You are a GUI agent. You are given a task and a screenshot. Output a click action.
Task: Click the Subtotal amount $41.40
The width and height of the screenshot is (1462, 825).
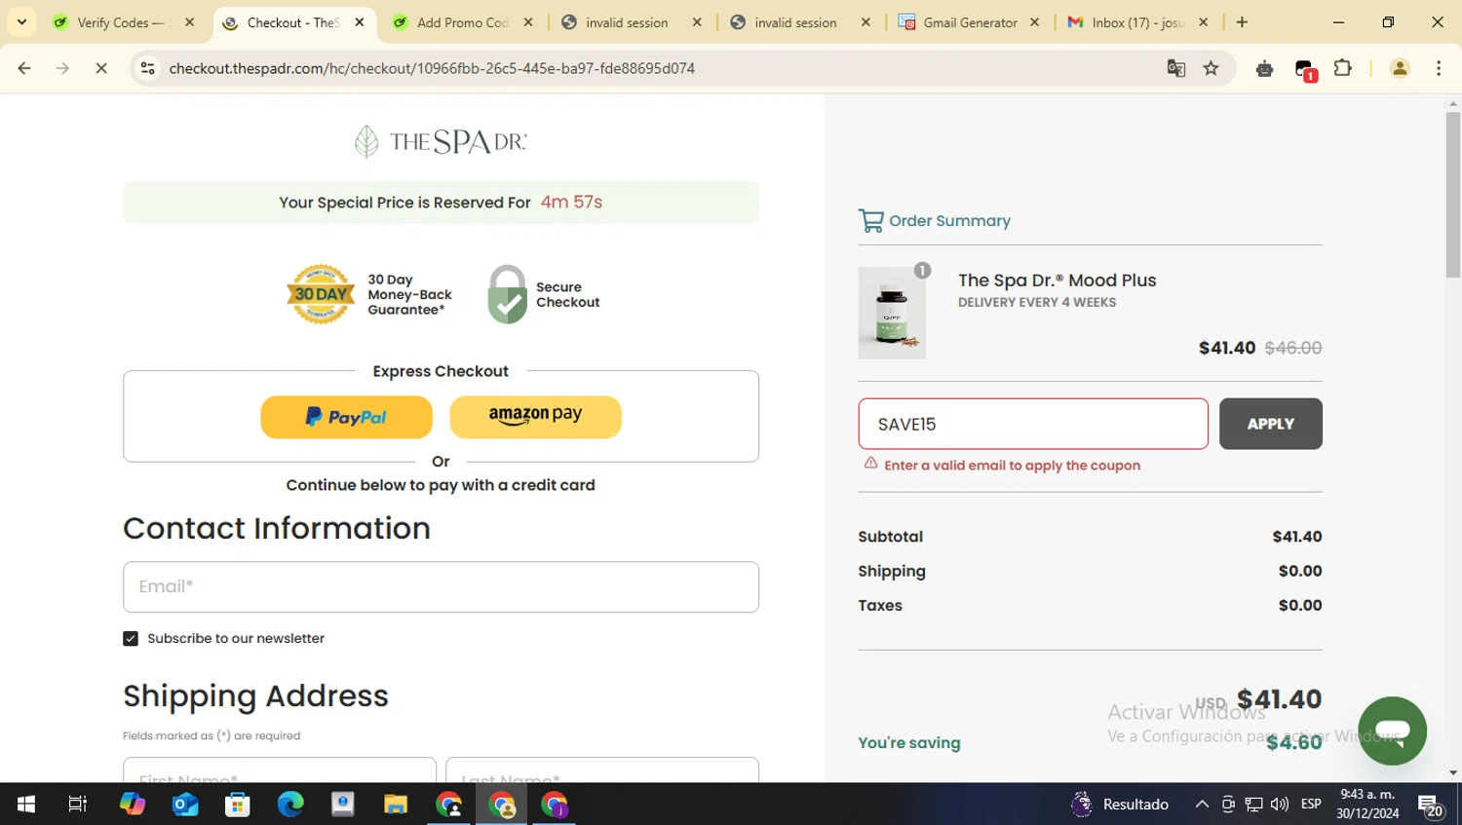coord(1297,537)
